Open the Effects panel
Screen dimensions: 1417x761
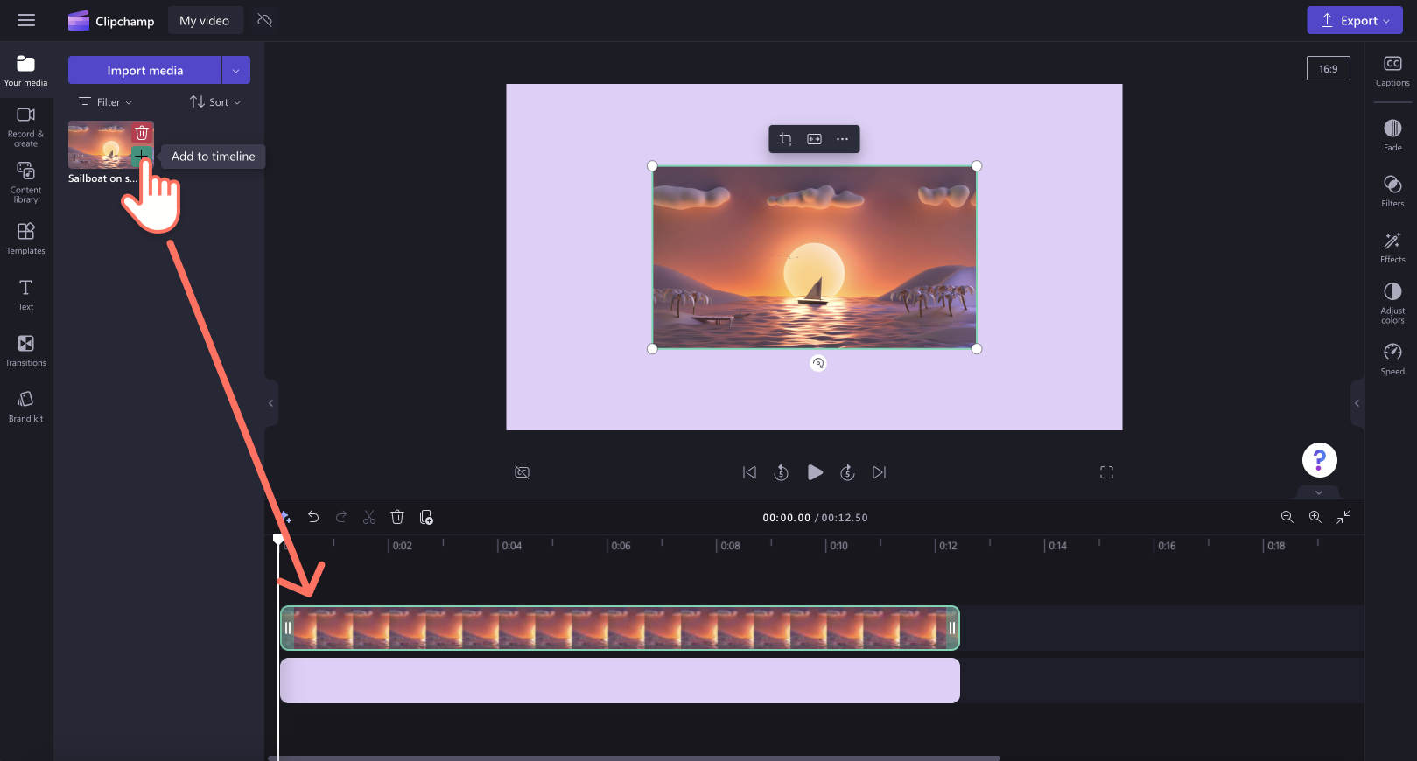click(1392, 248)
